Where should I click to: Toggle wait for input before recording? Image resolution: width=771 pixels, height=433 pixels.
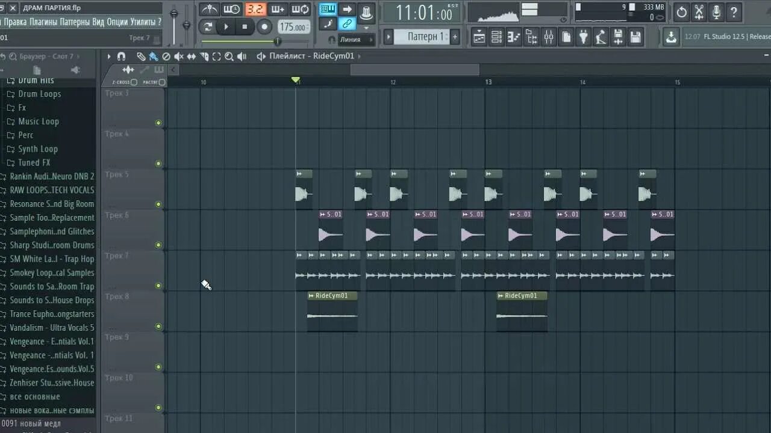coord(231,9)
